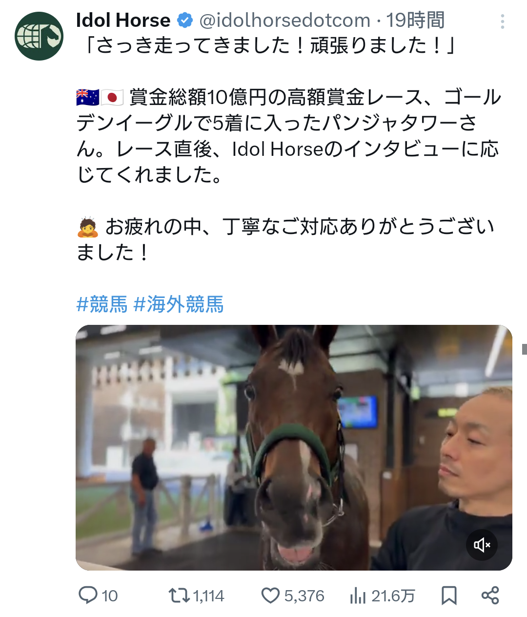Open the 19時間 post timestamp
Image resolution: width=527 pixels, height=617 pixels.
pyautogui.click(x=415, y=21)
